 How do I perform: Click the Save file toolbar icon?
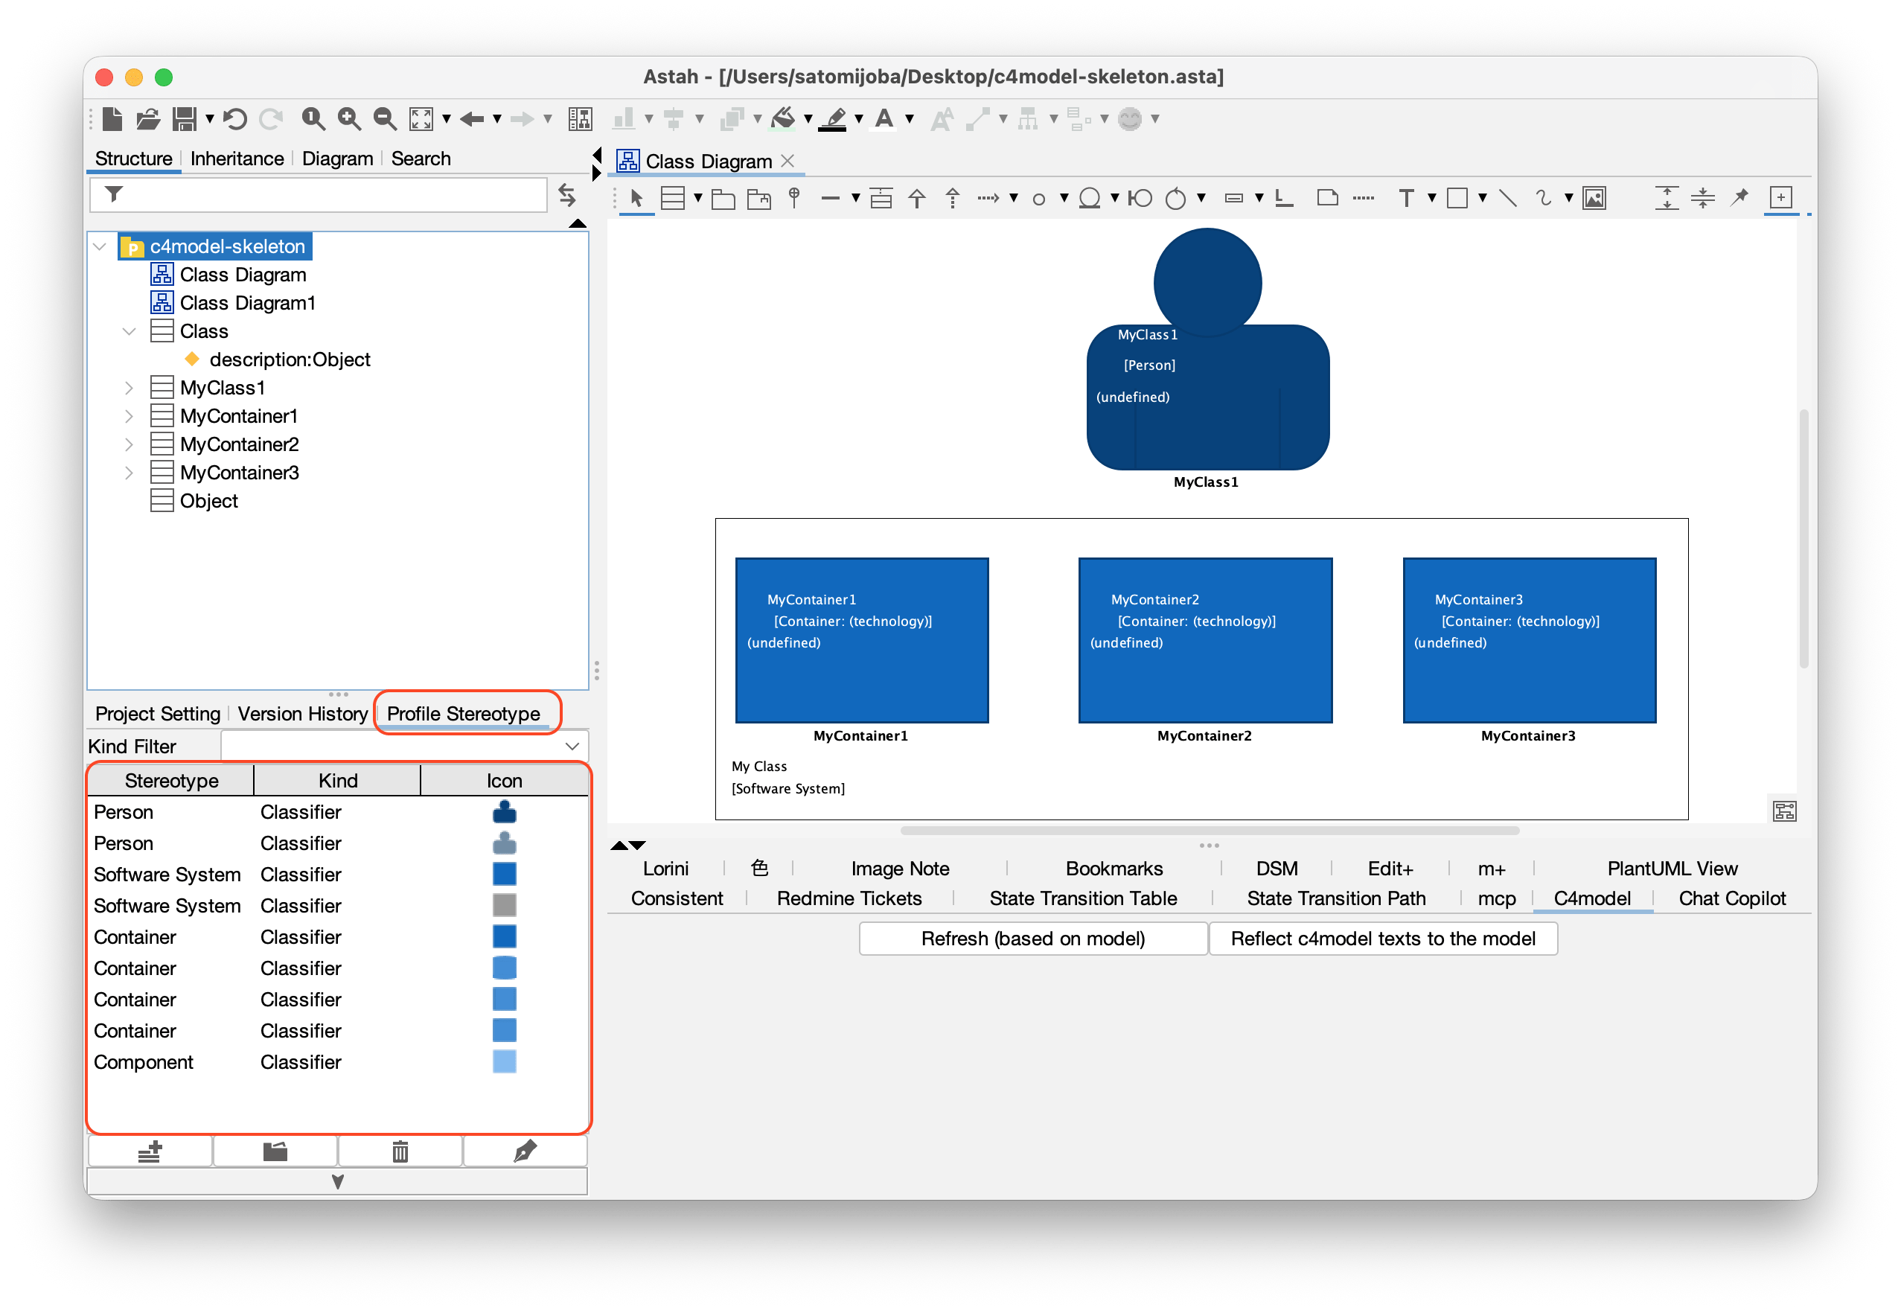[x=184, y=119]
